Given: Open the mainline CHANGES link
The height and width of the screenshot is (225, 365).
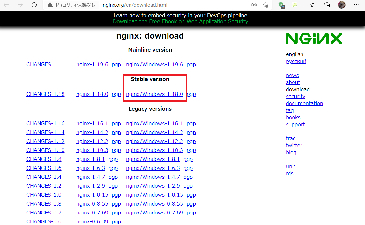Looking at the screenshot, I should 39,64.
